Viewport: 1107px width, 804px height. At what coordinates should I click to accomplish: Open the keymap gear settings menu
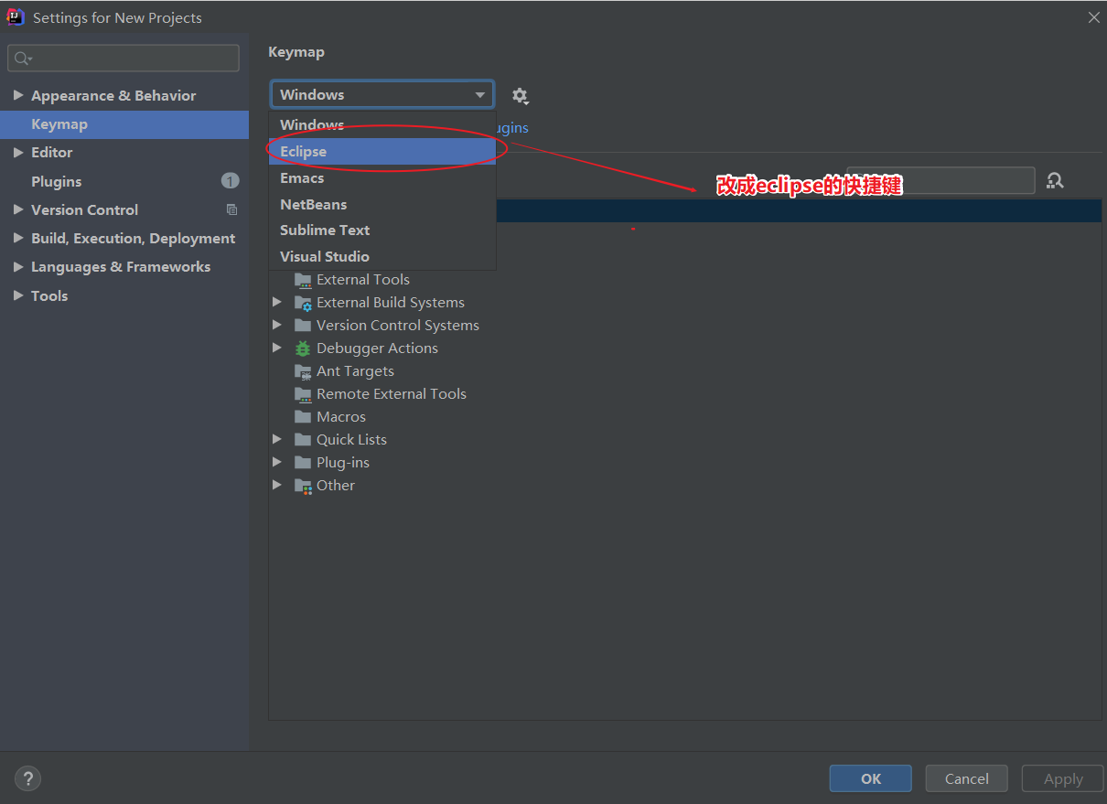[520, 95]
